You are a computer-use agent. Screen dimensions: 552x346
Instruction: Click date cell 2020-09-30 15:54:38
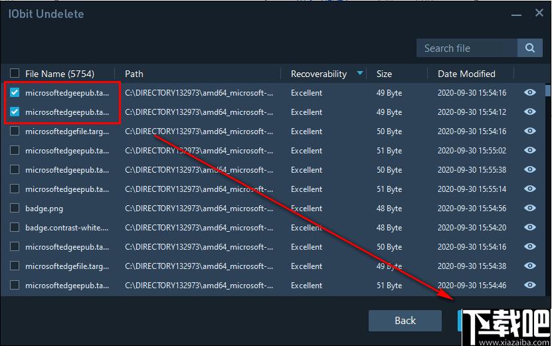coord(472,266)
